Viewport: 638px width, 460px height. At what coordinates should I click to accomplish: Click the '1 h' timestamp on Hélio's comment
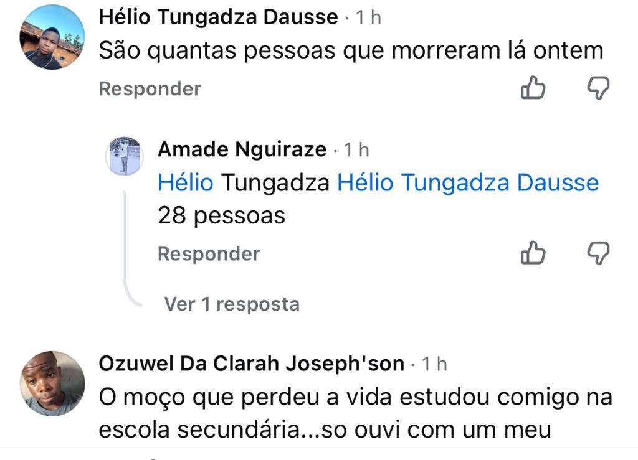point(368,18)
